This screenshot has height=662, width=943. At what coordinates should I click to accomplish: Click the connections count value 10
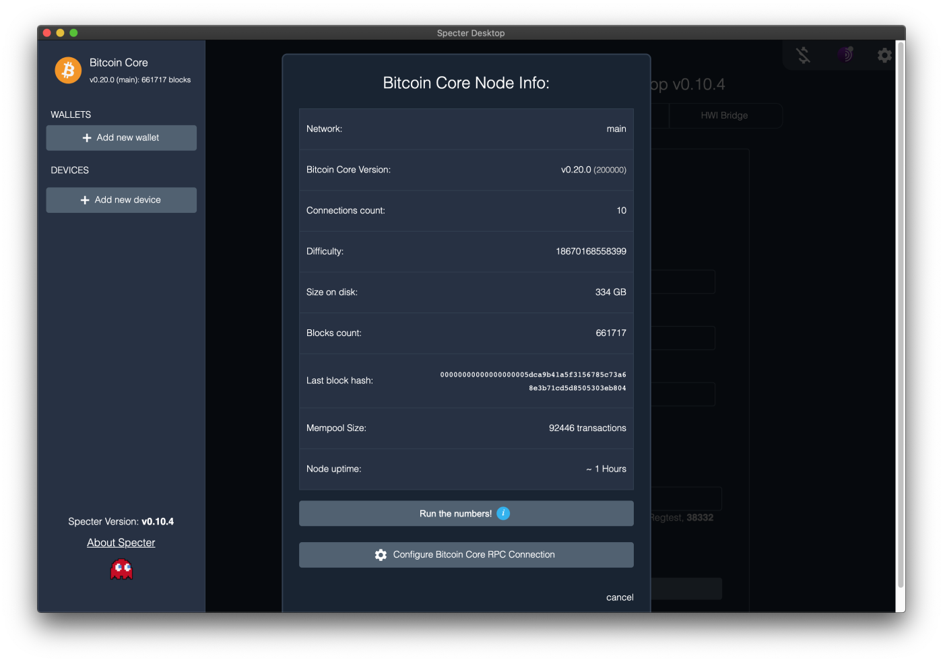click(621, 211)
